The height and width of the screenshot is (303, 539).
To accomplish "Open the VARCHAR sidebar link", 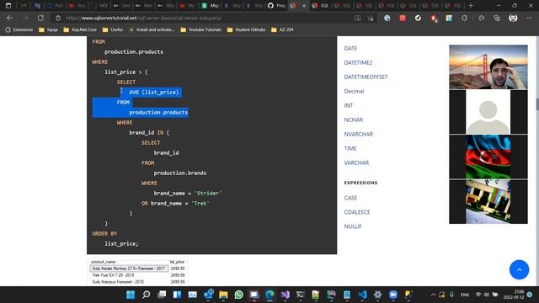I will coord(356,162).
